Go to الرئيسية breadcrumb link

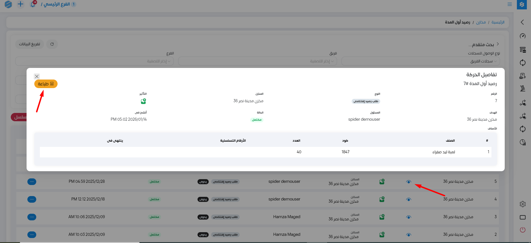coord(498,22)
